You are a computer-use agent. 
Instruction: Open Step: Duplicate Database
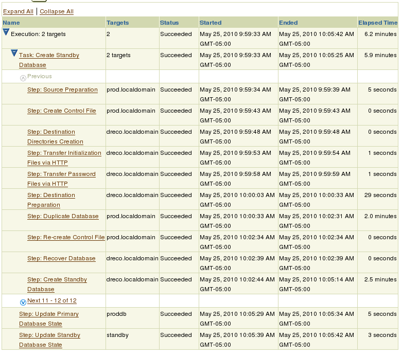pyautogui.click(x=63, y=216)
